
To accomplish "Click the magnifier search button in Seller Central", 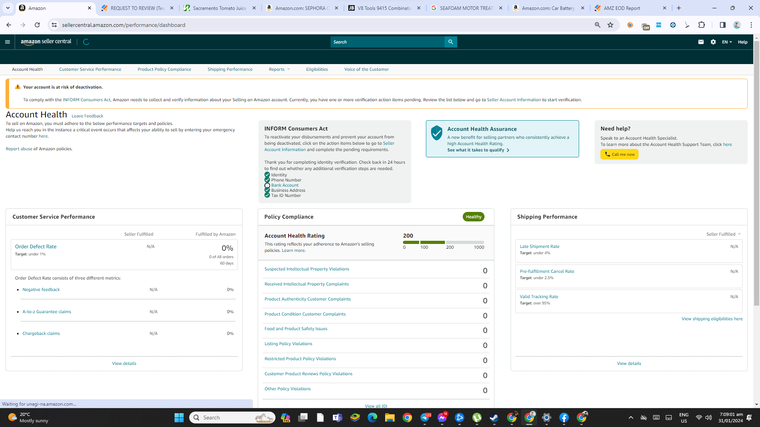I will point(450,42).
